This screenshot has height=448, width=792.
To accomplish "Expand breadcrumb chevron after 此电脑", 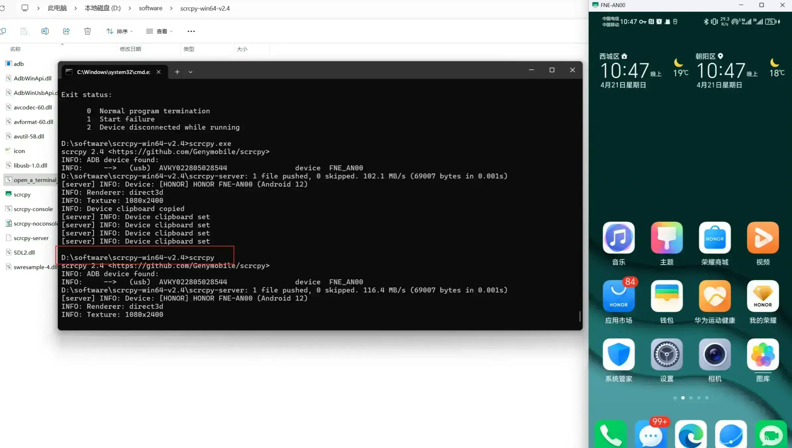I will coord(76,8).
